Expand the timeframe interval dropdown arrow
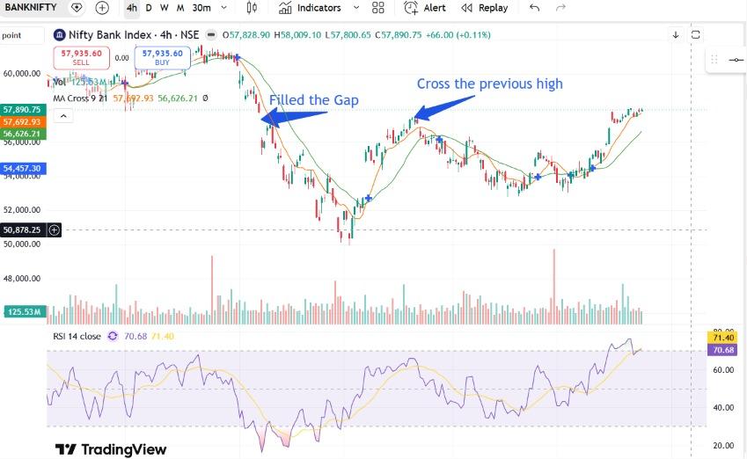This screenshot has width=747, height=459. [x=223, y=8]
